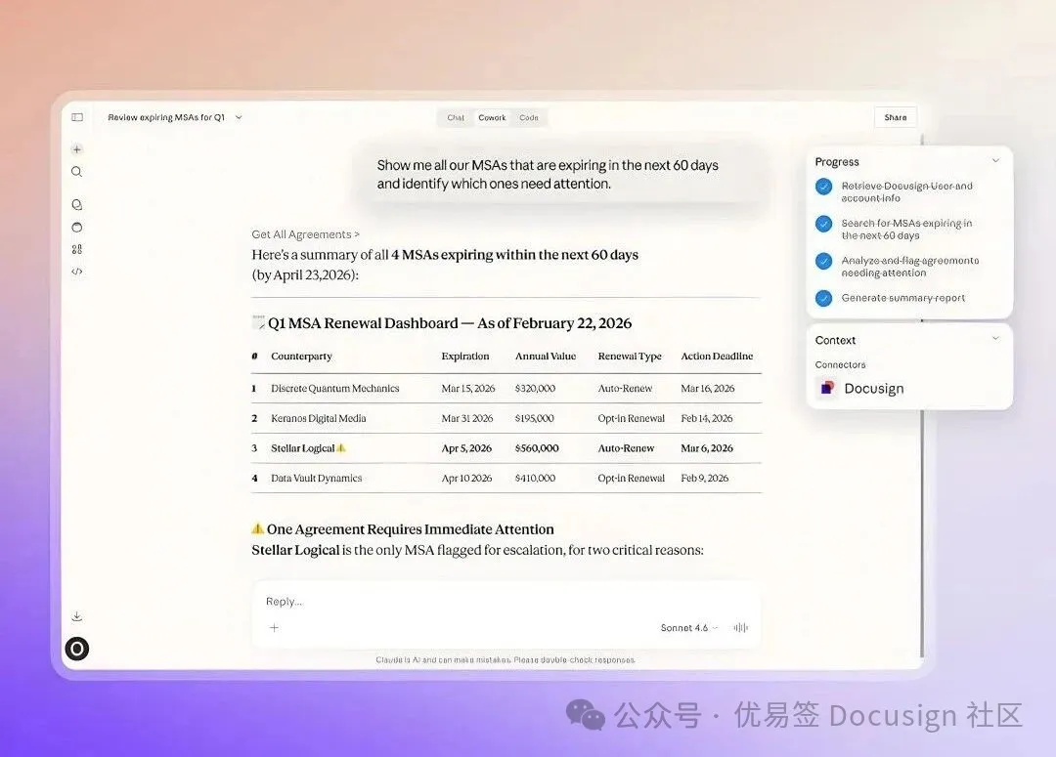Viewport: 1056px width, 757px height.
Task: Click the voice input waveform icon
Action: point(740,628)
